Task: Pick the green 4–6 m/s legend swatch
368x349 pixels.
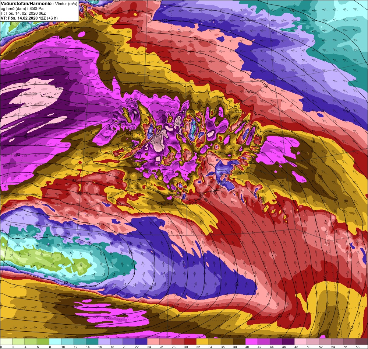Action: [31, 341]
